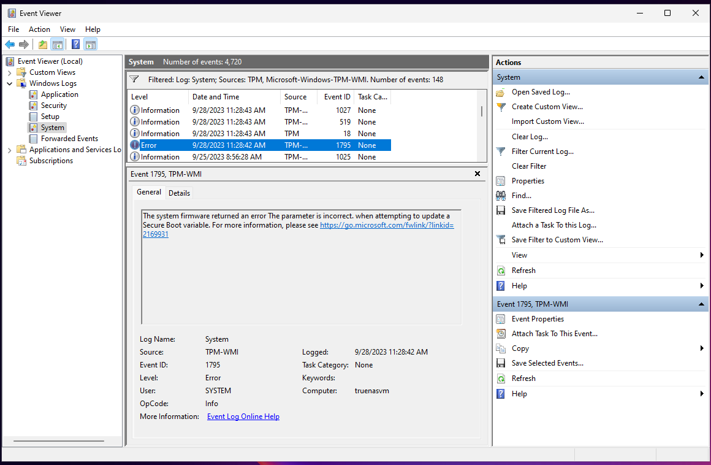Select Forwarded Events in the tree
711x465 pixels.
[x=69, y=139]
